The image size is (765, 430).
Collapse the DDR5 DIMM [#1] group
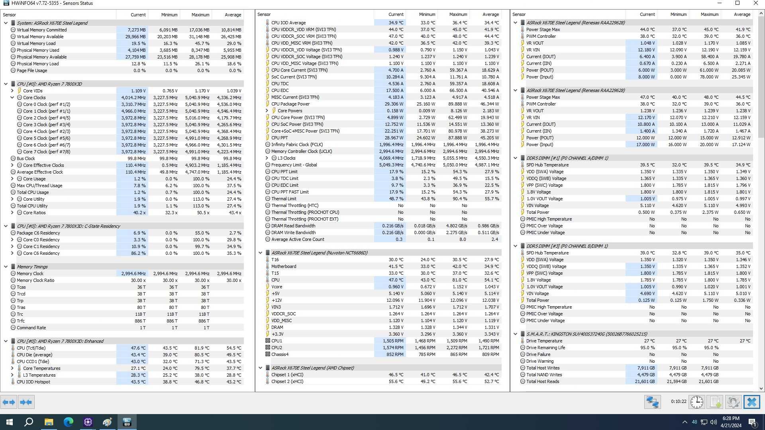tap(515, 158)
